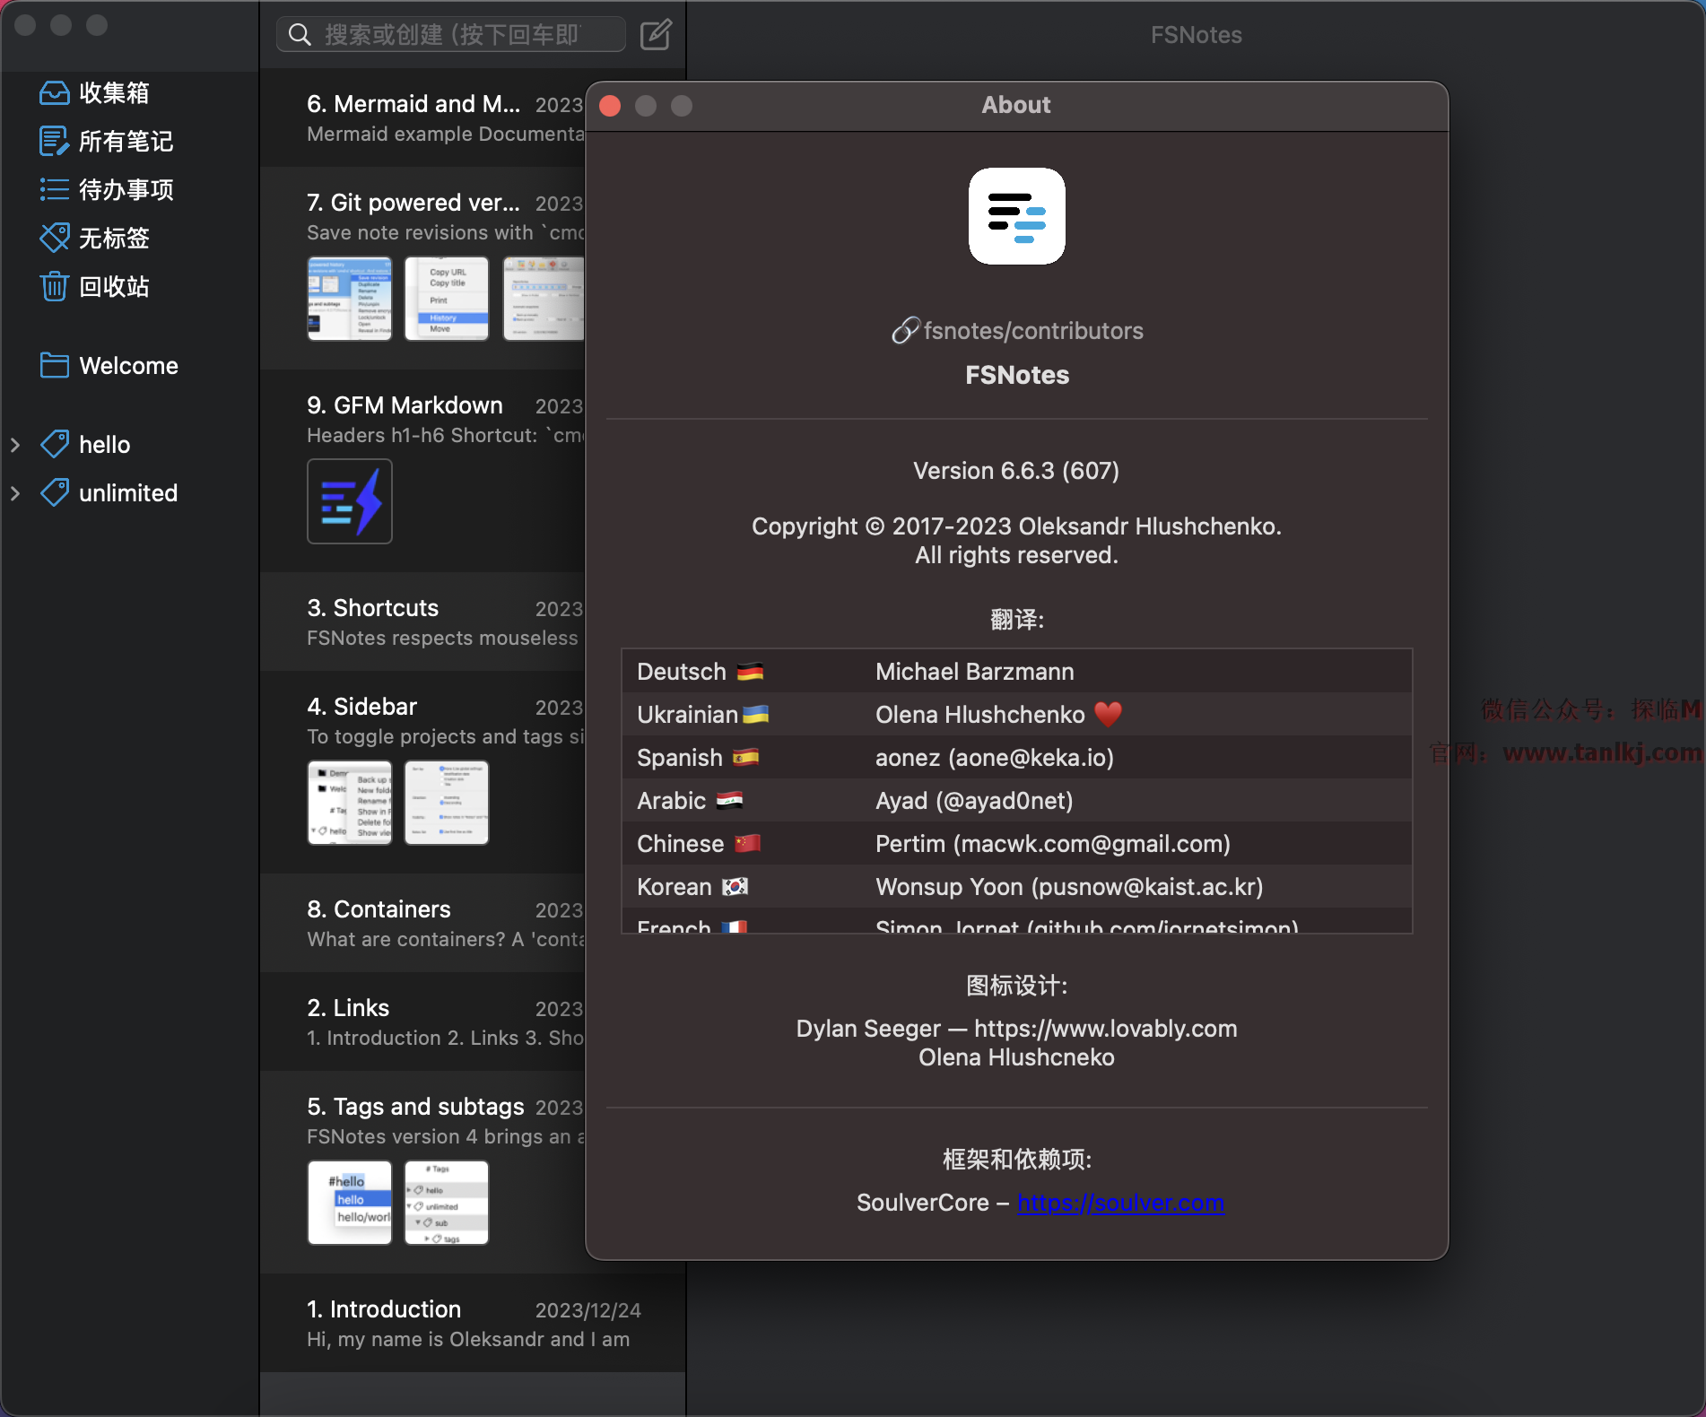
Task: Select the unlimited tag icon
Action: [54, 493]
